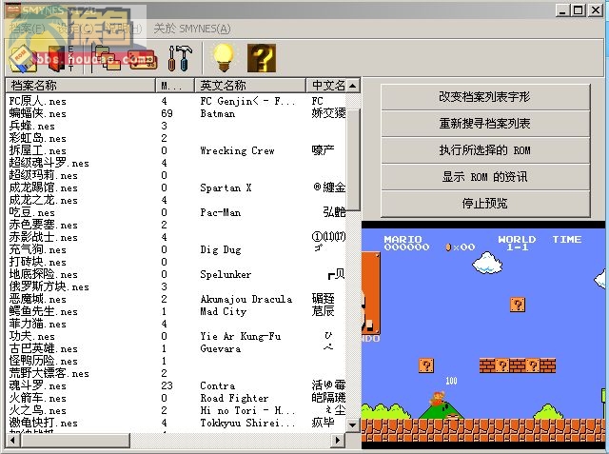Select 恶魔城.nes in the file list
Image resolution: width=609 pixels, height=454 pixels.
click(x=38, y=299)
